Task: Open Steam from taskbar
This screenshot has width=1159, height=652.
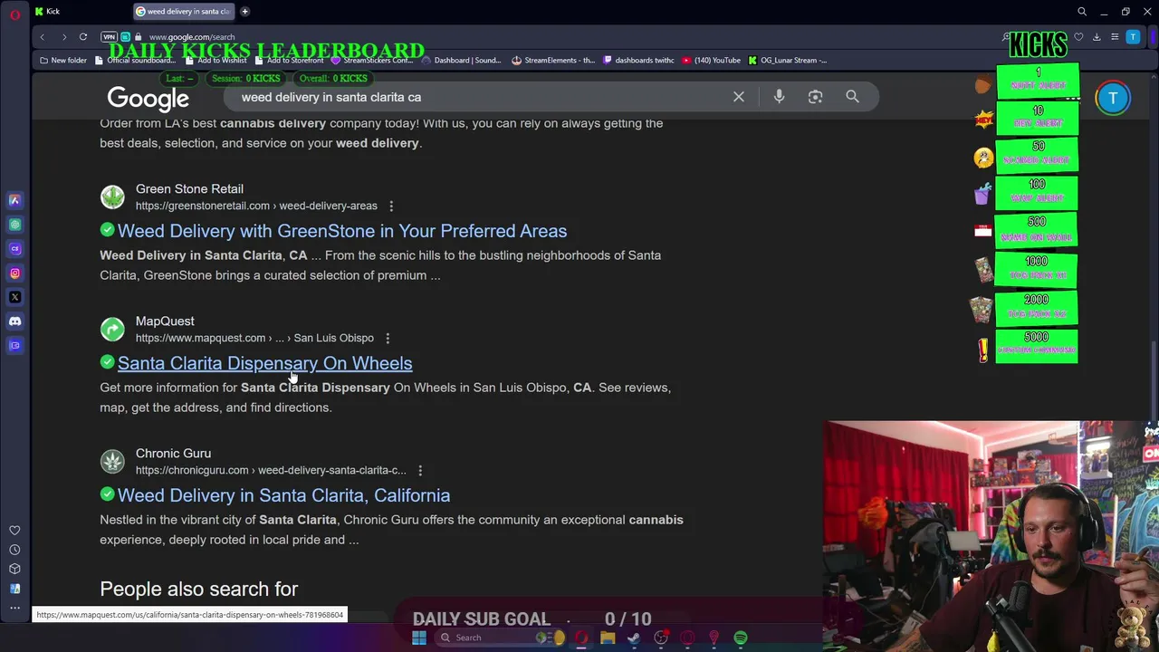Action: 634,638
